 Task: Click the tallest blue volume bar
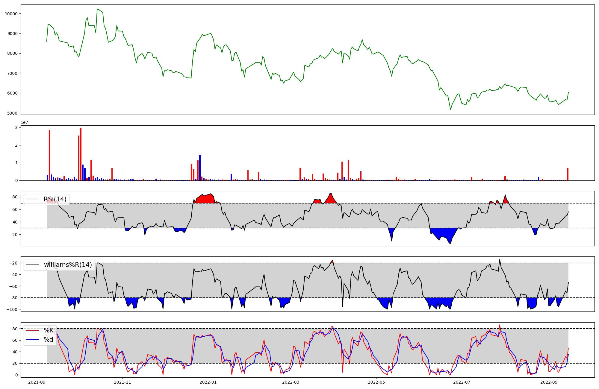(x=200, y=168)
